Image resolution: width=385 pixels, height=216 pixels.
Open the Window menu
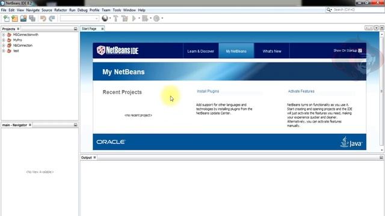pyautogui.click(x=129, y=10)
